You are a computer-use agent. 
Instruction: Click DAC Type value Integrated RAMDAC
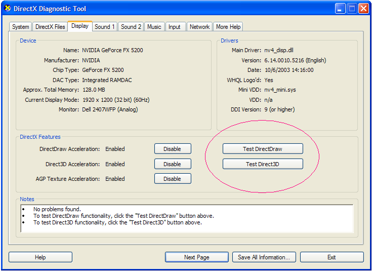tap(107, 80)
